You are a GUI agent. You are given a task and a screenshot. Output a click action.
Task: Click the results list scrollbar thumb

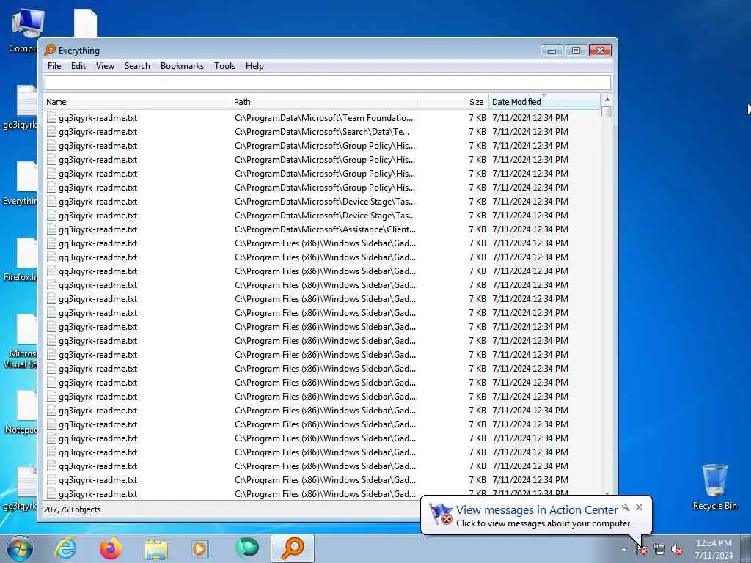pyautogui.click(x=607, y=112)
